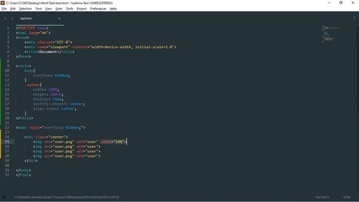The width and height of the screenshot is (359, 202).
Task: Click img tag on line 26
Action: point(67,146)
